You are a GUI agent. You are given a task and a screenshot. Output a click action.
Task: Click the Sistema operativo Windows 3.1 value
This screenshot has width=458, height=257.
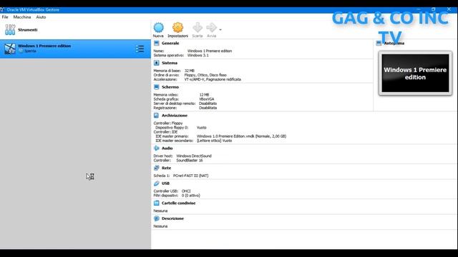point(198,56)
